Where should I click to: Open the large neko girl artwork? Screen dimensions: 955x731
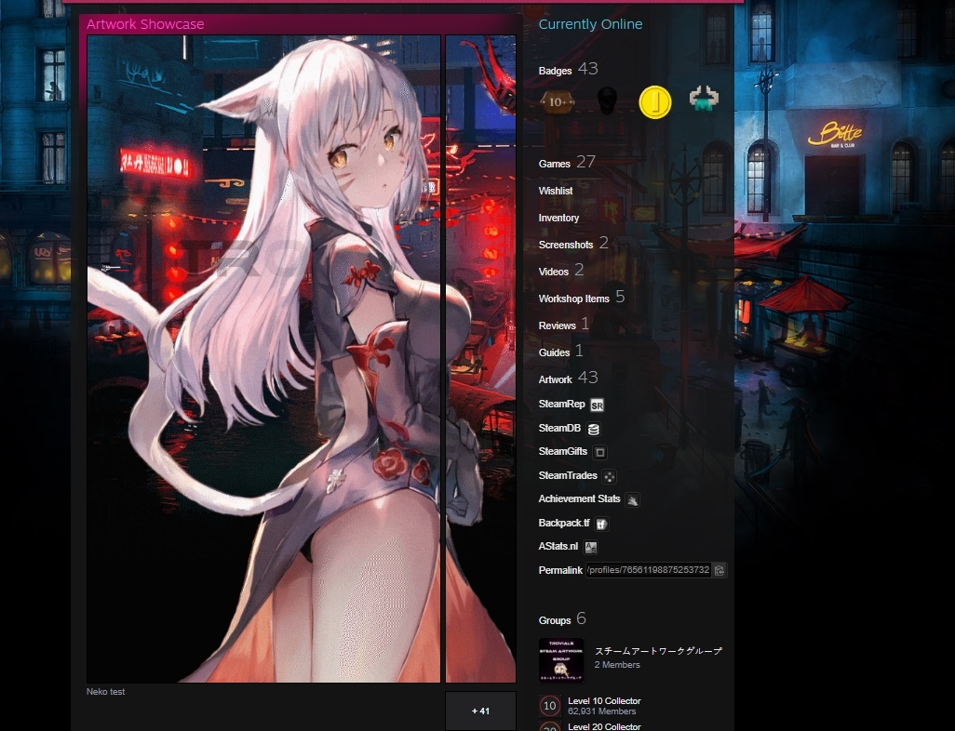pos(263,358)
